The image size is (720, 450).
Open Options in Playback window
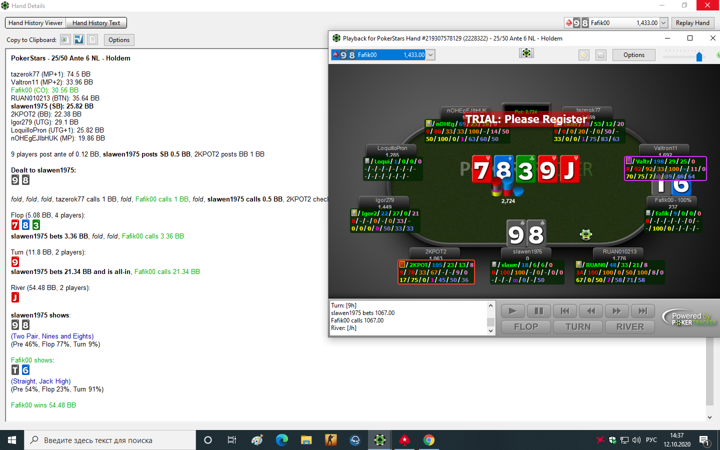(x=634, y=55)
